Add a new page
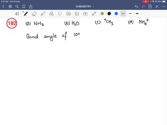Screen dimensions: 167x125 point(150,7)
